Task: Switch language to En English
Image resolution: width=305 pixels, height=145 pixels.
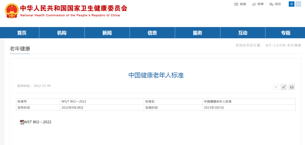Action: click(298, 4)
